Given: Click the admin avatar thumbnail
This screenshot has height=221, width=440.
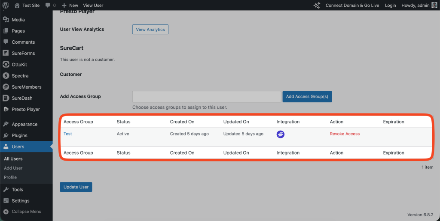Looking at the screenshot, I should coord(434,5).
